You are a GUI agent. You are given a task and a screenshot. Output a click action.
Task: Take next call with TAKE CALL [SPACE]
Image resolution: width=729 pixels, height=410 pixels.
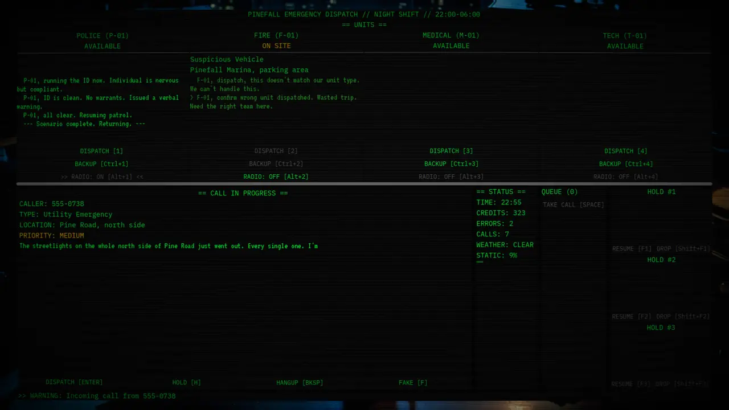pyautogui.click(x=574, y=205)
